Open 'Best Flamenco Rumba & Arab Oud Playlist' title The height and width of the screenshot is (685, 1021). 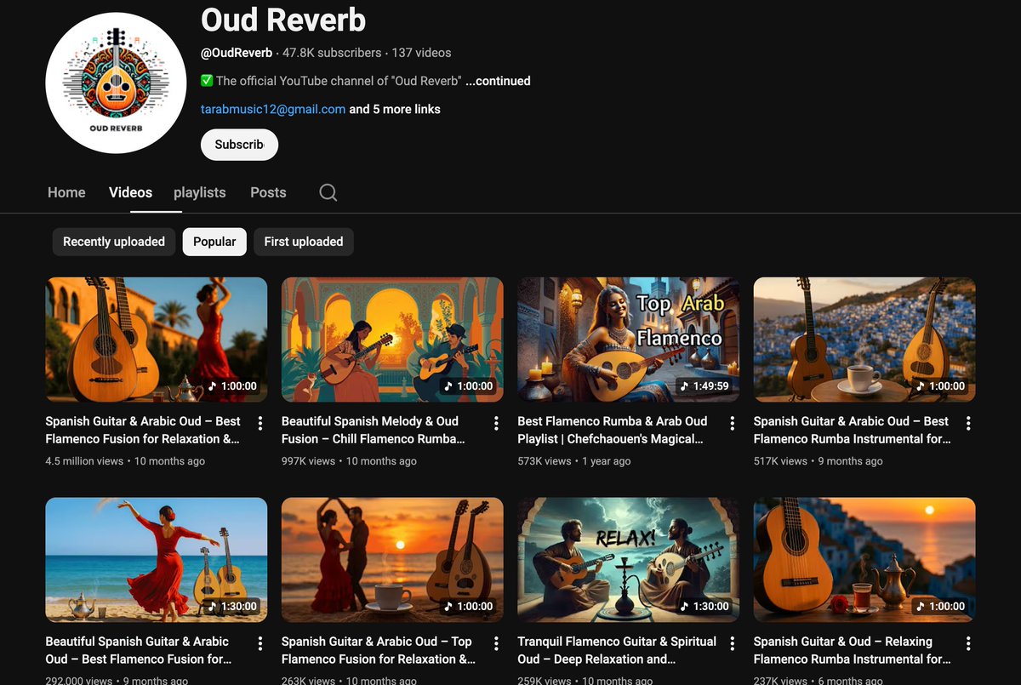613,430
